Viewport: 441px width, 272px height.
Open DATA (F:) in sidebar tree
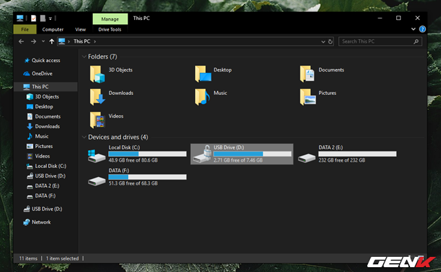point(41,196)
